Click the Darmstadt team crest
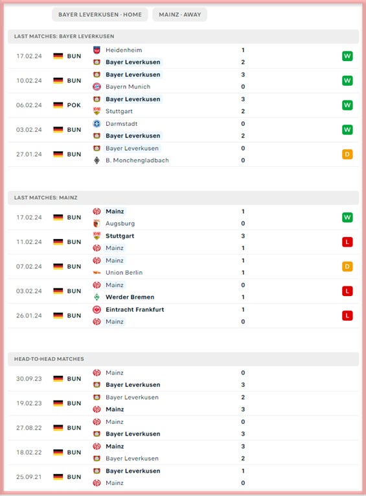The height and width of the screenshot is (496, 366). (97, 124)
